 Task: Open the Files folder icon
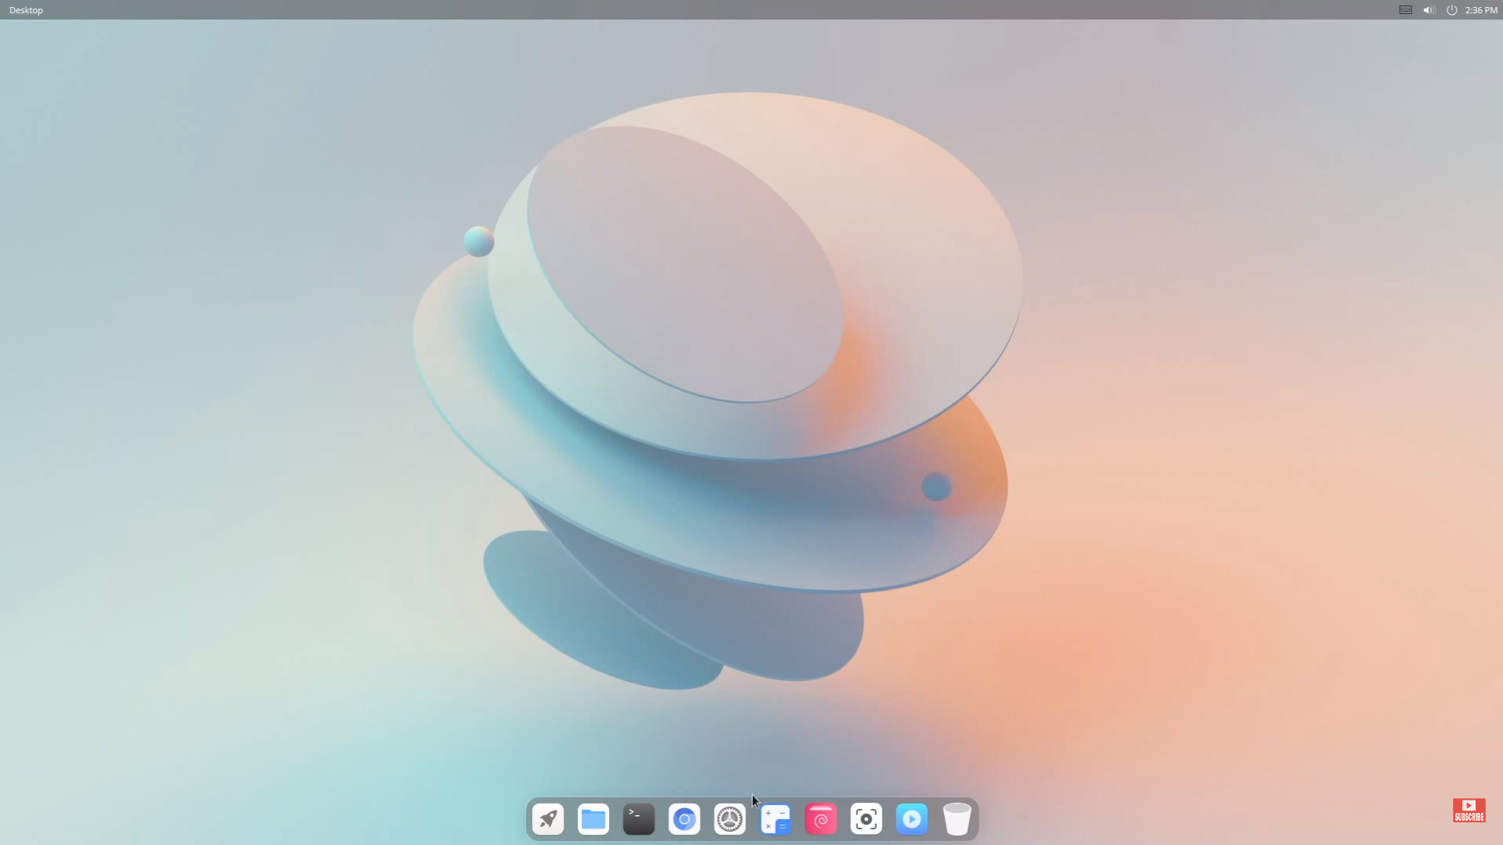click(x=593, y=819)
